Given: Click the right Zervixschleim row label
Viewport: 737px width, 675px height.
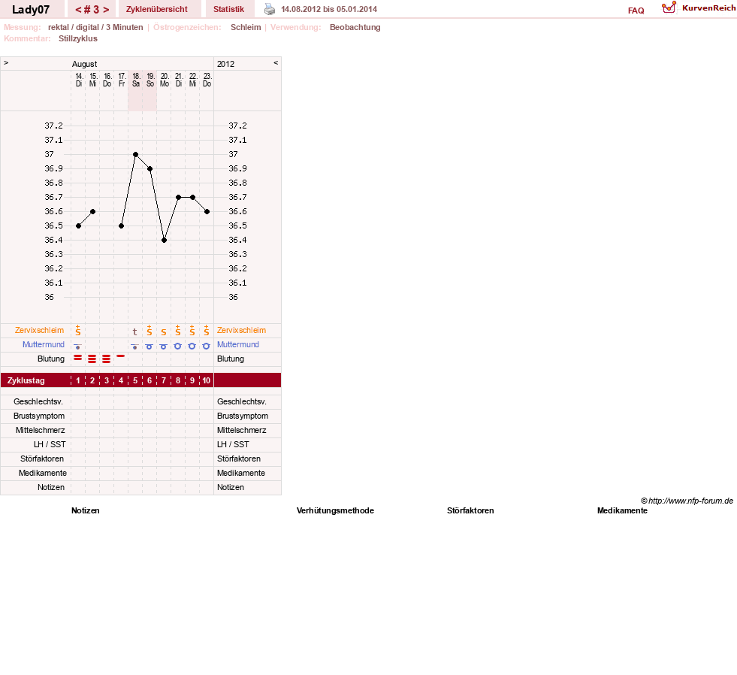Looking at the screenshot, I should 241,330.
